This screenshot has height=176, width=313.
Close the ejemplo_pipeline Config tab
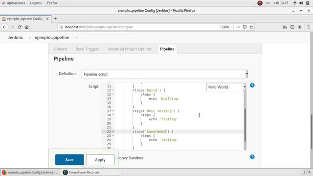click(x=47, y=19)
